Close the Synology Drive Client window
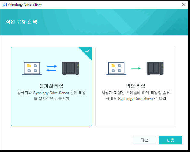 [x=184, y=5]
